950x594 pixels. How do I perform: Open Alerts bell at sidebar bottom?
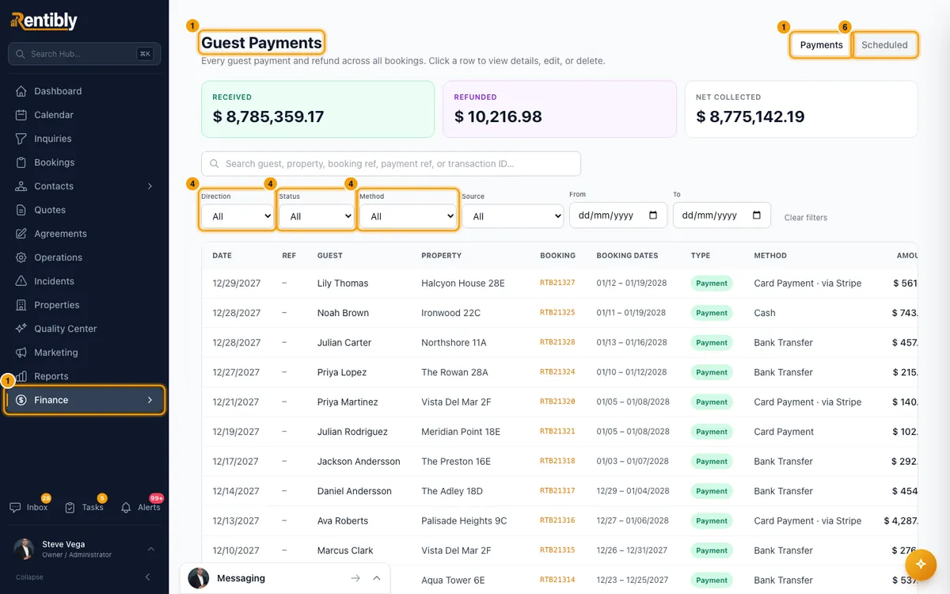[x=140, y=507]
